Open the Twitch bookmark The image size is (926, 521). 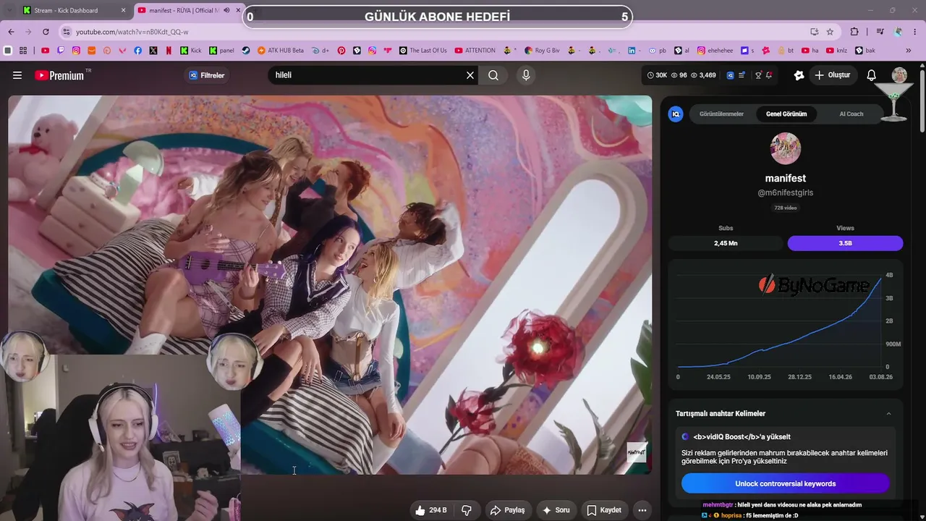click(61, 51)
